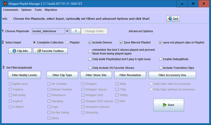Check the Behind Taskbar checkbox
This screenshot has width=211, height=125.
(x=49, y=90)
